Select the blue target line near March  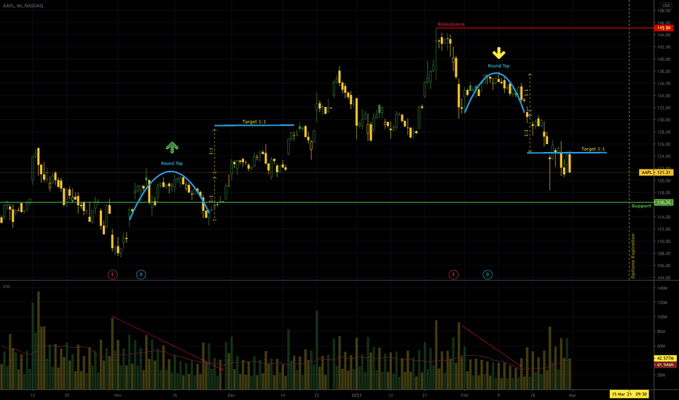[566, 153]
